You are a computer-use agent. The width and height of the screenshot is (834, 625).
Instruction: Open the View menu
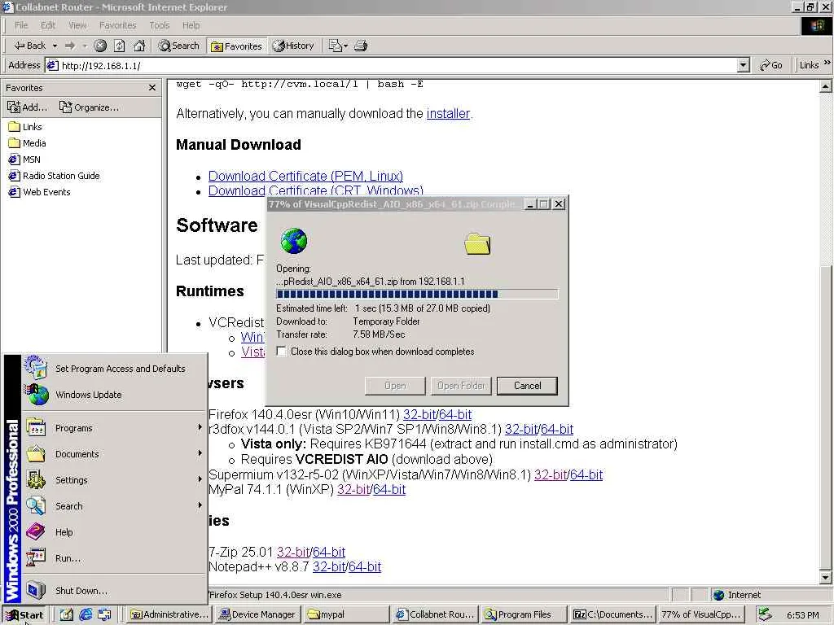coord(77,25)
